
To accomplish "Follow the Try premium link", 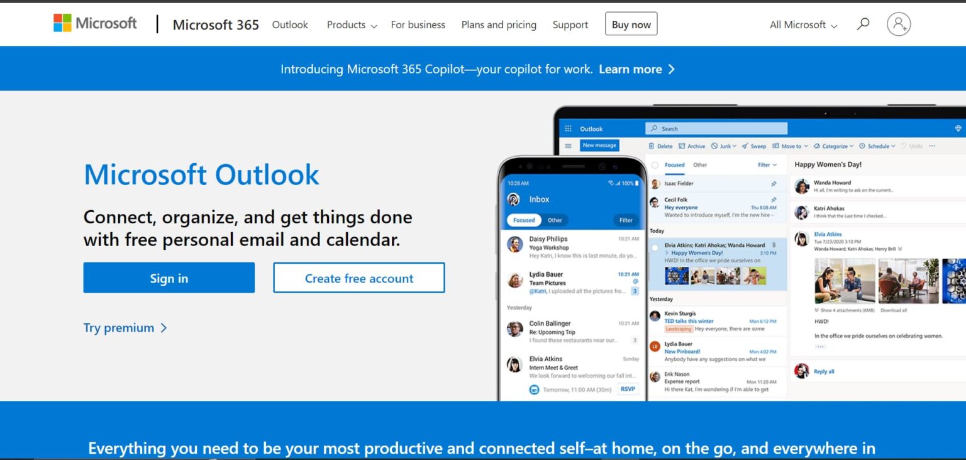I will coord(119,327).
